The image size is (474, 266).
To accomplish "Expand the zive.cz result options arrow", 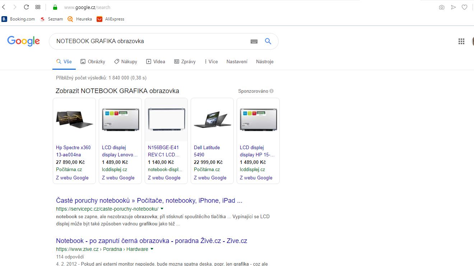I will pyautogui.click(x=152, y=249).
